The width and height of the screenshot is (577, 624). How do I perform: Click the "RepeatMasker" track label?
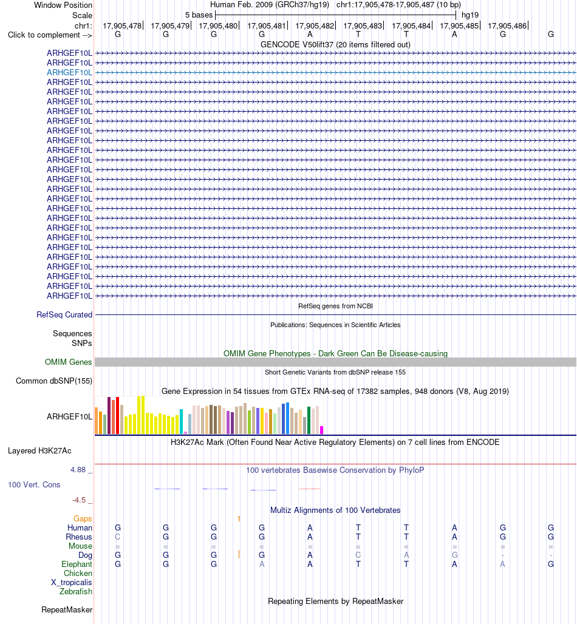pyautogui.click(x=67, y=610)
